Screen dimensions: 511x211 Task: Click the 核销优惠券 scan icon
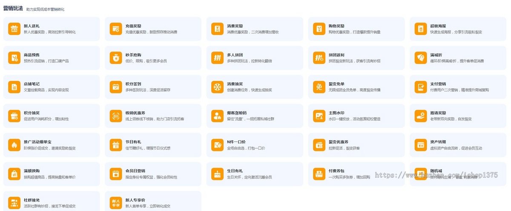(x=116, y=116)
